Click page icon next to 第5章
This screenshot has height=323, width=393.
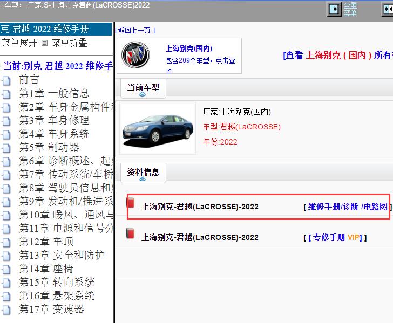pyautogui.click(x=6, y=148)
